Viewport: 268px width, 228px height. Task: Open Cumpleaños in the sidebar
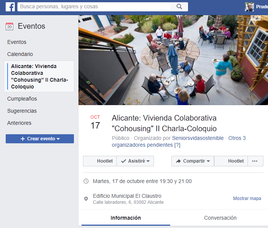[x=22, y=99]
